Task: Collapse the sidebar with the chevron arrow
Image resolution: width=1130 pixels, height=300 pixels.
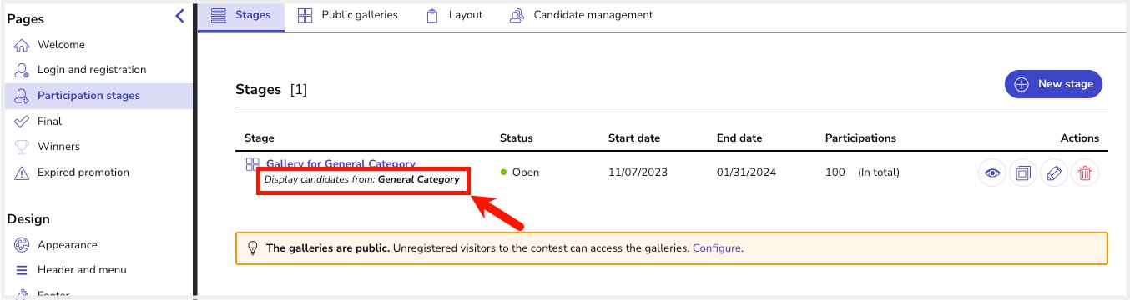Action: pyautogui.click(x=179, y=16)
